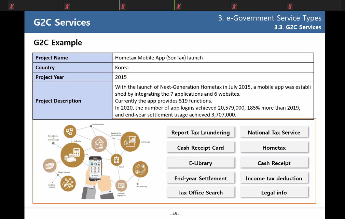This screenshot has height=219, width=345.
Task: Click the Cash Receipt chart circle icon
Action: pos(130,141)
